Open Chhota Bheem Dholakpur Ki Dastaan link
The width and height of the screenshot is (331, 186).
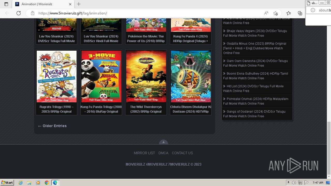tap(191, 109)
